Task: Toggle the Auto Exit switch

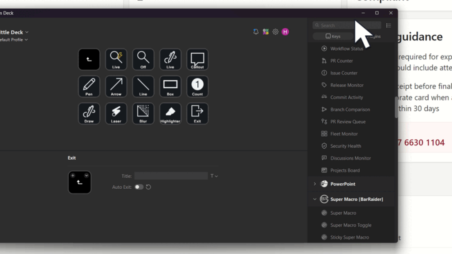Action: tap(139, 187)
